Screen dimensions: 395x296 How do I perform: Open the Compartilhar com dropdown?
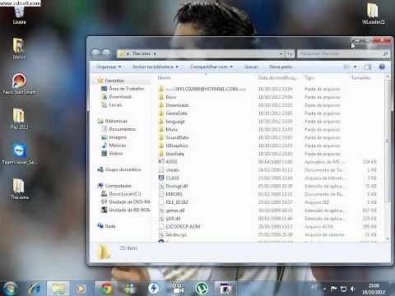click(x=211, y=67)
